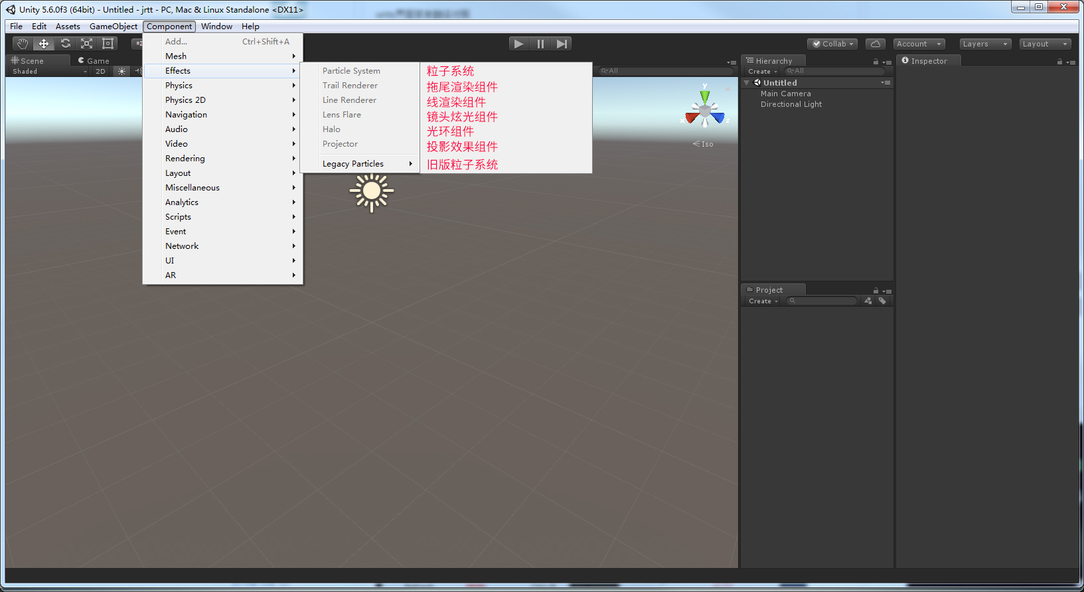Select the Rect Transform tool
The height and width of the screenshot is (592, 1084).
pyautogui.click(x=108, y=44)
